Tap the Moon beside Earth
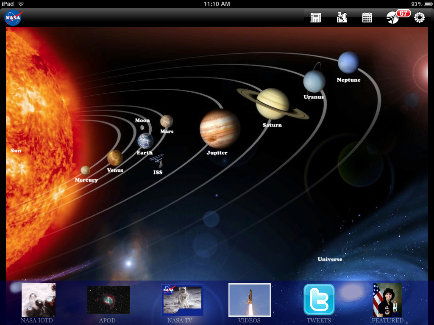This screenshot has width=434, height=325. [142, 127]
